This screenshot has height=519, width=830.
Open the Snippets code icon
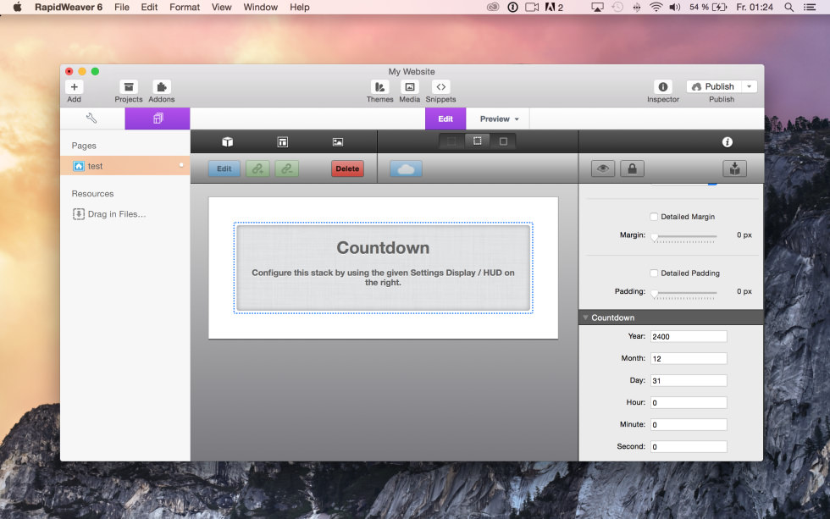tap(440, 86)
